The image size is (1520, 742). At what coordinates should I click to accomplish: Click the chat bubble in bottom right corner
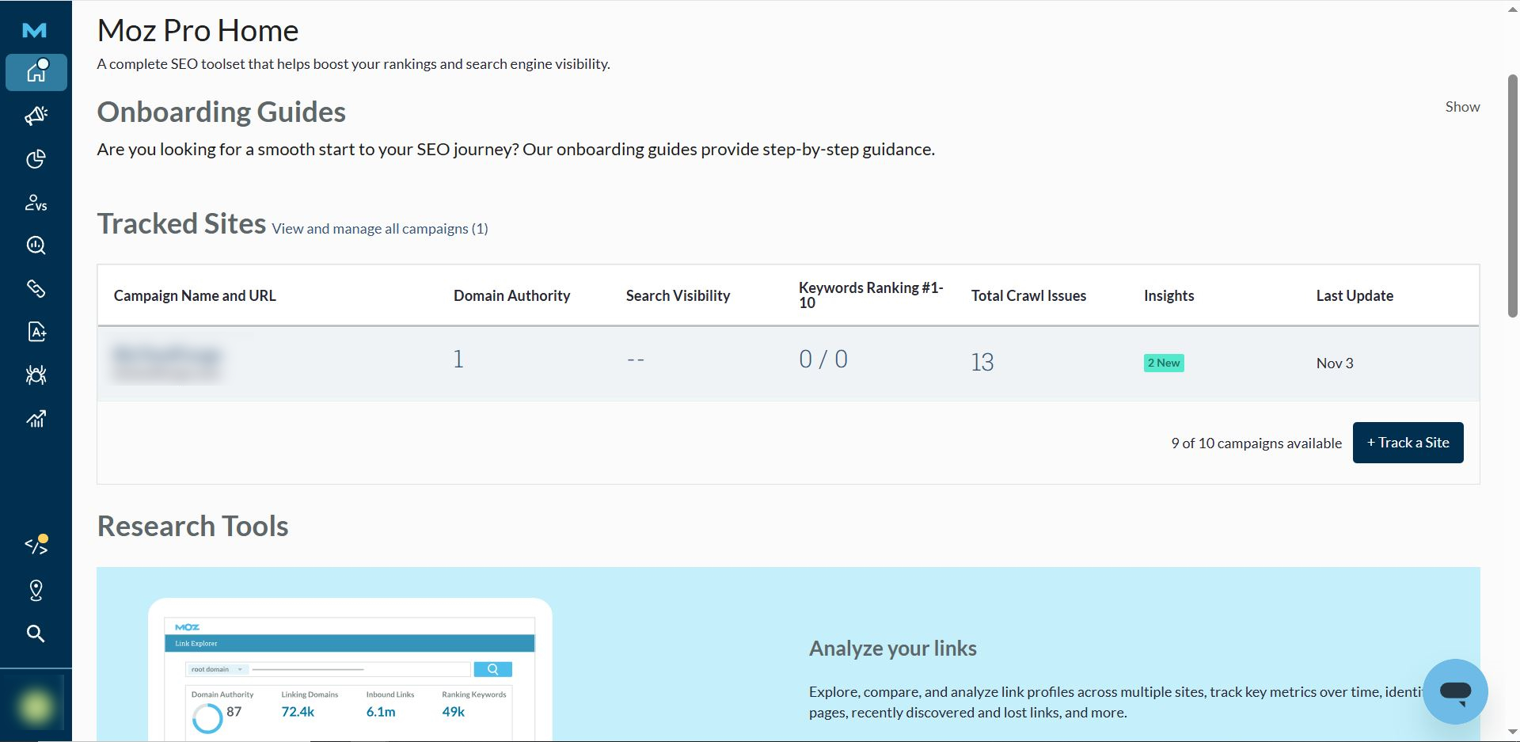(1455, 691)
